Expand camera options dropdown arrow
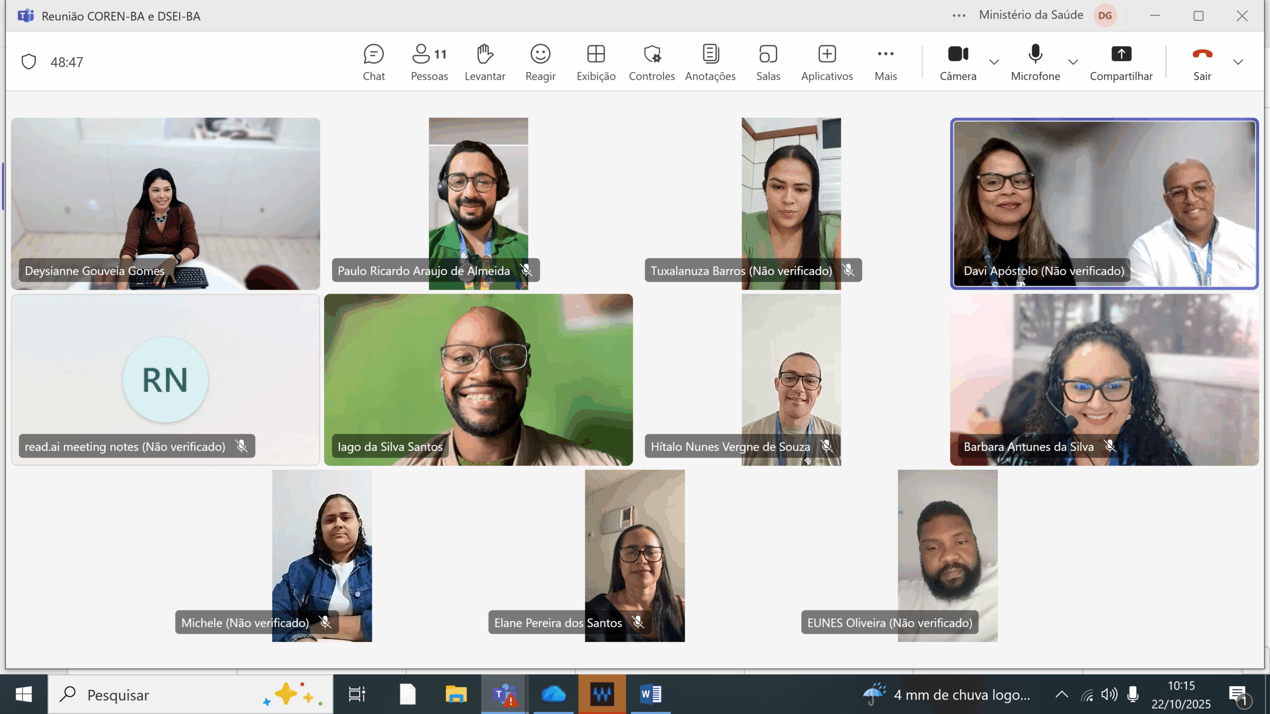 (x=994, y=62)
